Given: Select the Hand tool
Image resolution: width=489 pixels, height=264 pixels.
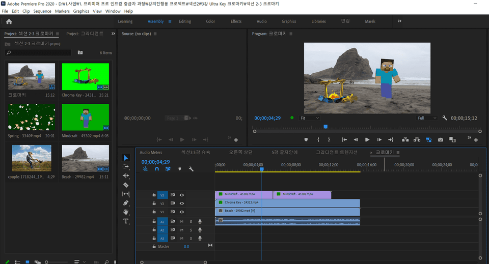Looking at the screenshot, I should [x=126, y=212].
